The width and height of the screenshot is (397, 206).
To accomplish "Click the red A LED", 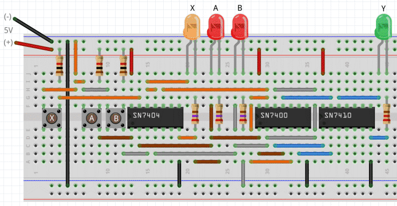I will click(x=216, y=27).
